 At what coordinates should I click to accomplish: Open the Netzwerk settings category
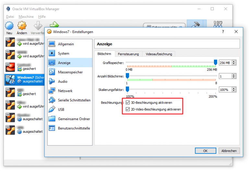[x=70, y=91]
